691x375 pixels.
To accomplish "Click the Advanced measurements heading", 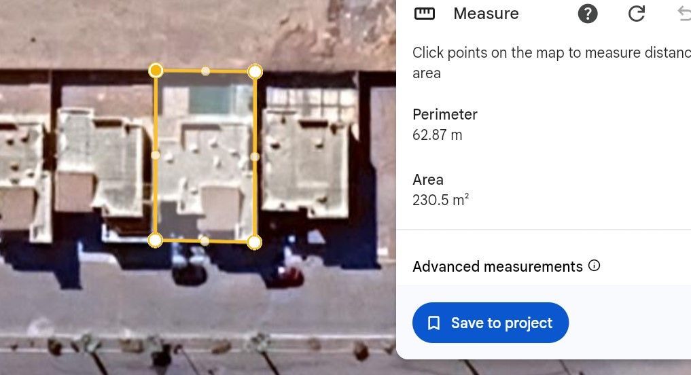I will tap(497, 266).
